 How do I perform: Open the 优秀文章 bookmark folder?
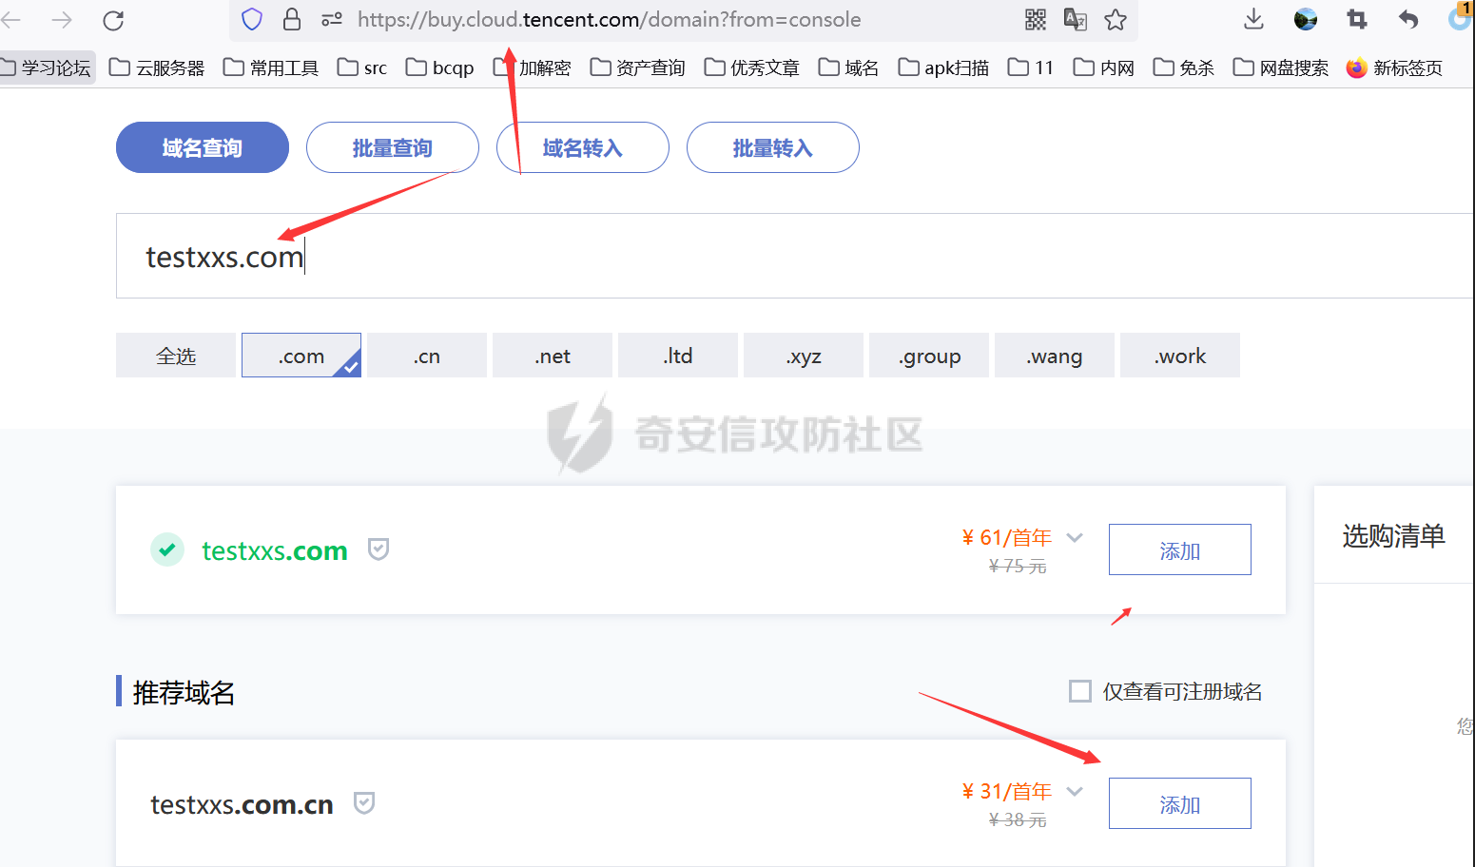751,67
